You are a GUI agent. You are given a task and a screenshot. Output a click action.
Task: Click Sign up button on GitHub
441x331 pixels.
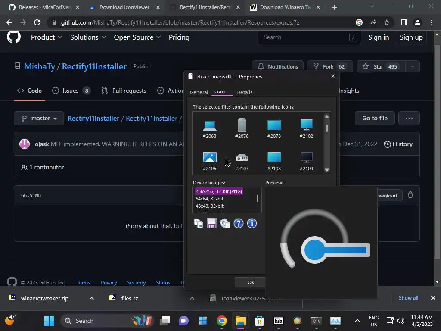411,37
